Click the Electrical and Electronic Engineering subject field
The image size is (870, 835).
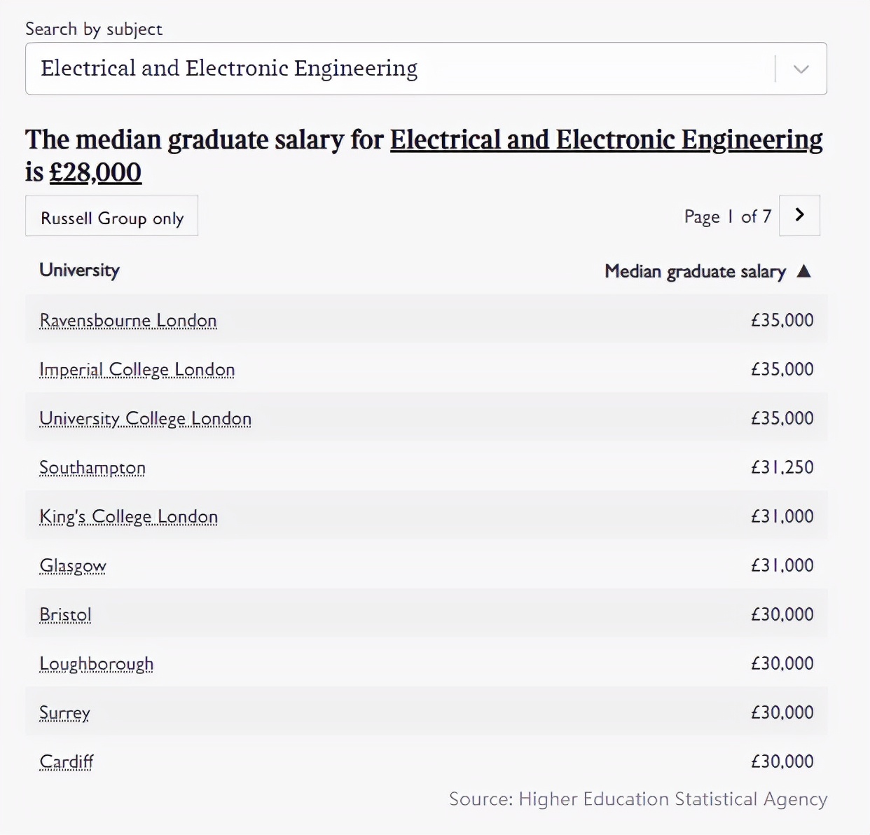pos(426,69)
